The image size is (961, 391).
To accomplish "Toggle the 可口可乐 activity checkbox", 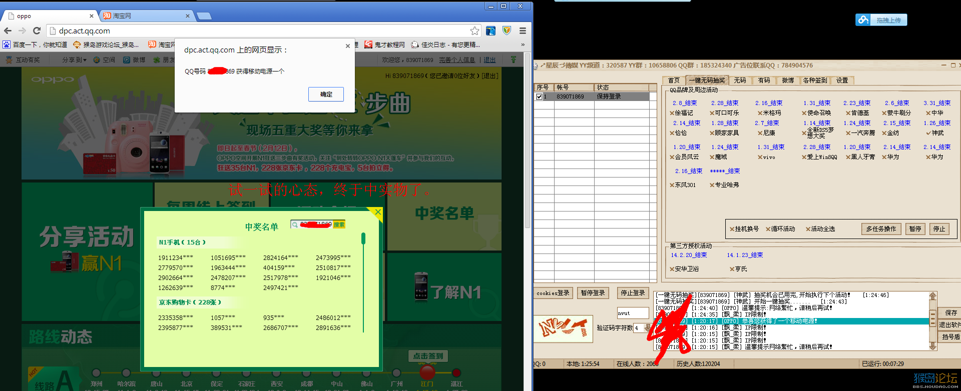I will (712, 113).
